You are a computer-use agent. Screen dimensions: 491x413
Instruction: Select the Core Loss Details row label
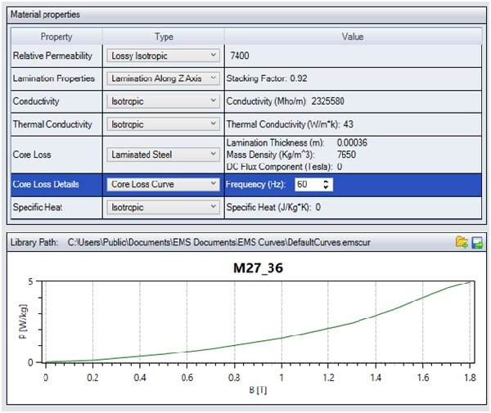(x=45, y=184)
